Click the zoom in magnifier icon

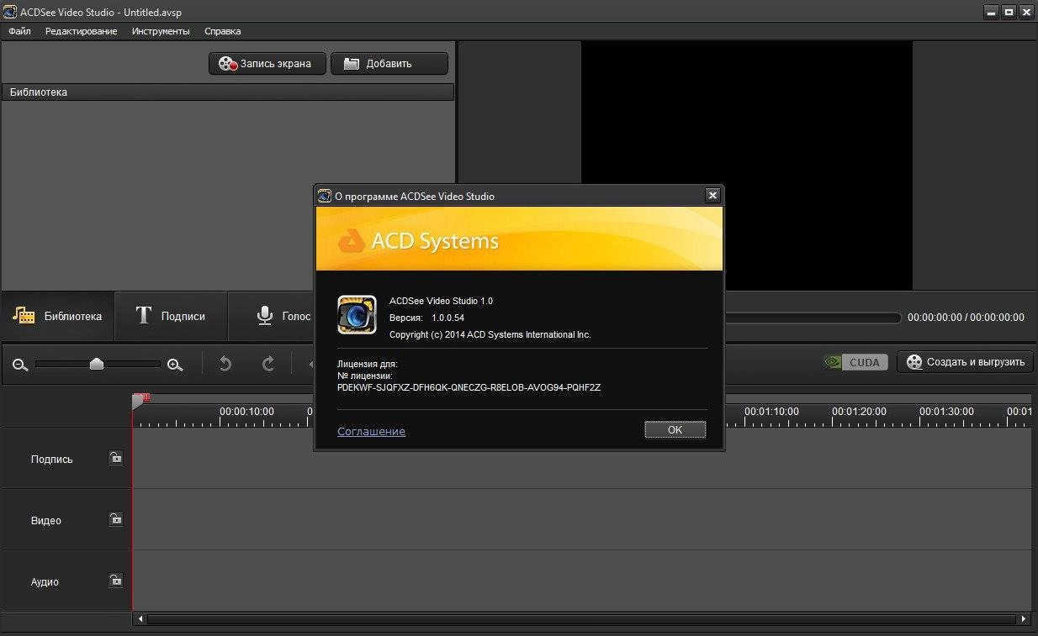(175, 365)
